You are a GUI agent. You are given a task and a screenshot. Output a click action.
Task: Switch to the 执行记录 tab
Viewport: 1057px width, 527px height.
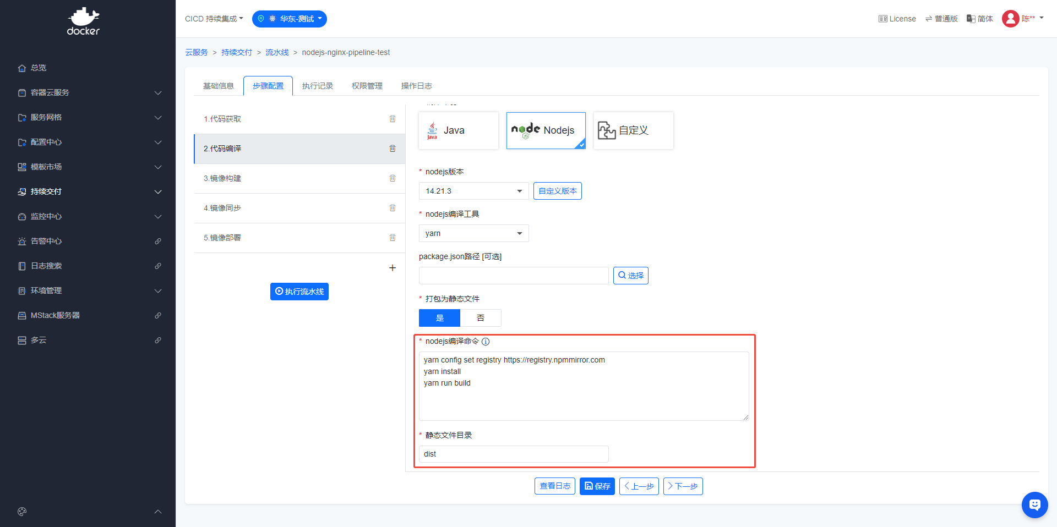(x=318, y=86)
